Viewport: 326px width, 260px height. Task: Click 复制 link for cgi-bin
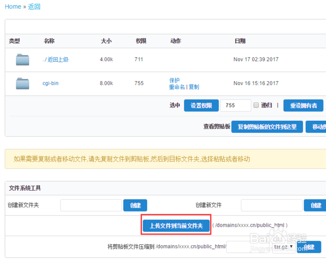tap(194, 87)
